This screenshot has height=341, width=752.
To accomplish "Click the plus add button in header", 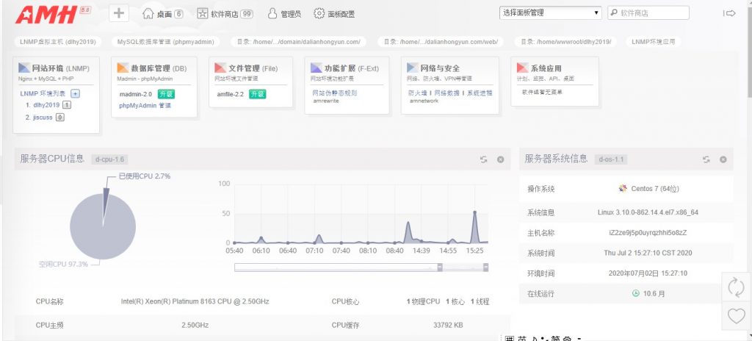I will (119, 13).
